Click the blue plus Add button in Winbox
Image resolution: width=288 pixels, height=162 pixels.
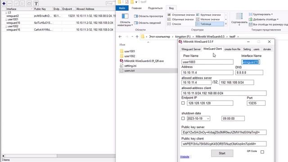click(x=4, y=3)
